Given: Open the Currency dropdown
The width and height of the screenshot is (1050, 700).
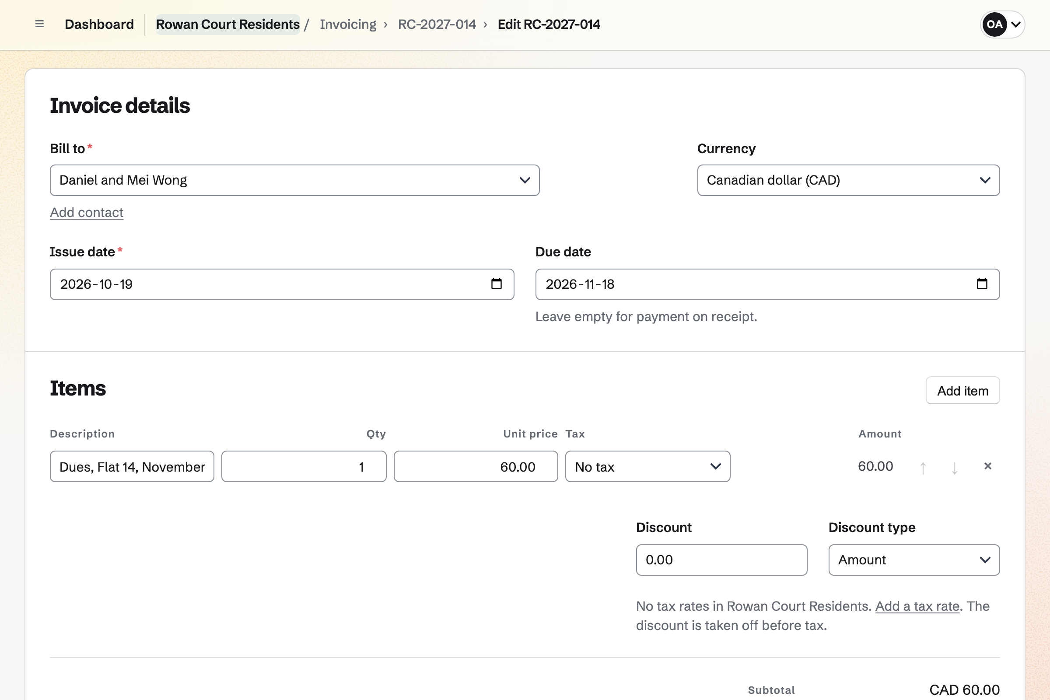Looking at the screenshot, I should coord(848,180).
